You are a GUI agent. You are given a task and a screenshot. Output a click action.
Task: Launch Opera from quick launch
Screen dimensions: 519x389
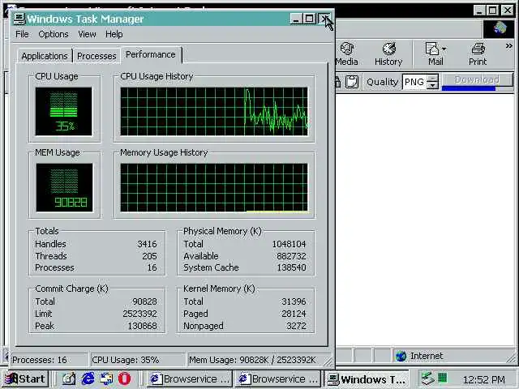124,379
